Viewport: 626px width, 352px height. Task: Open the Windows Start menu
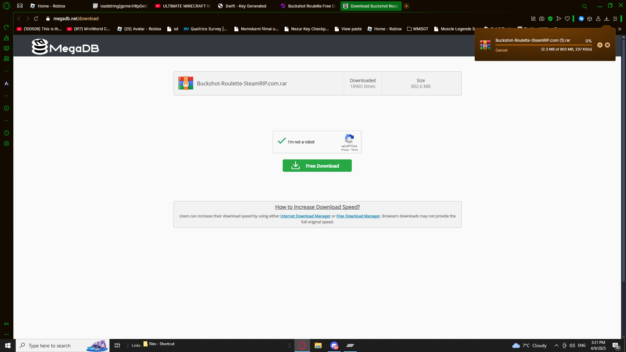click(8, 345)
